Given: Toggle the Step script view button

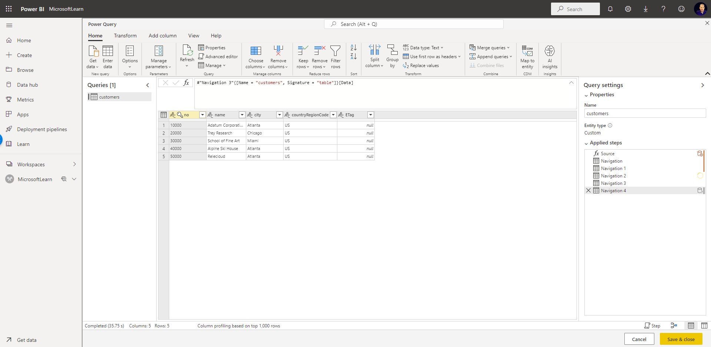Looking at the screenshot, I should [652, 326].
